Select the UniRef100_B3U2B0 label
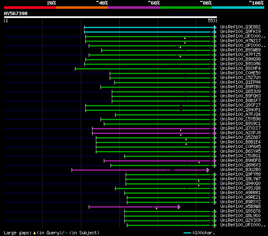268x236 pixels. 240,170
